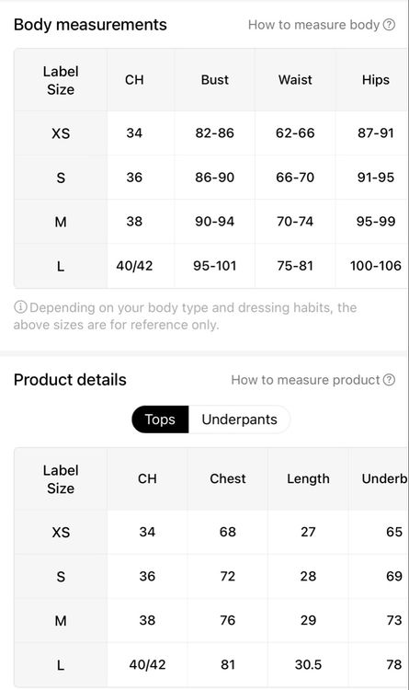Click the M size label in the product details table
The height and width of the screenshot is (690, 409).
tap(61, 620)
